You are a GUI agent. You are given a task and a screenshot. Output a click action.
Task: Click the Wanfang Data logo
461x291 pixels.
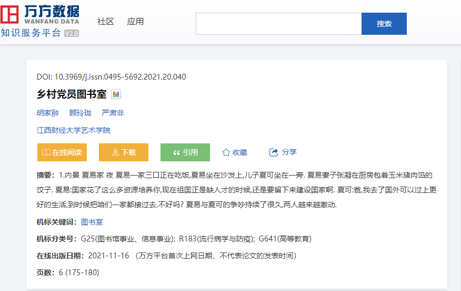coord(40,15)
